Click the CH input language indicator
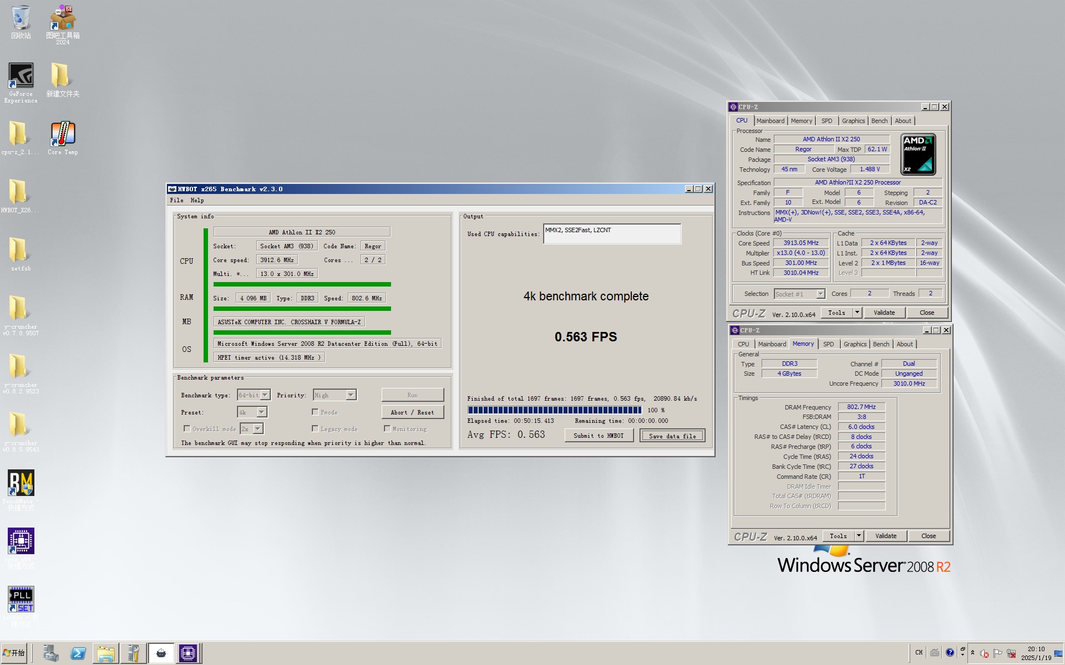The width and height of the screenshot is (1065, 665). click(x=919, y=652)
